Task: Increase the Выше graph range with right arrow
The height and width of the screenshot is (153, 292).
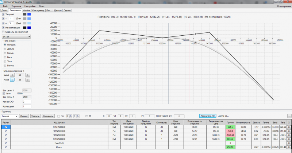Action: pos(28,75)
